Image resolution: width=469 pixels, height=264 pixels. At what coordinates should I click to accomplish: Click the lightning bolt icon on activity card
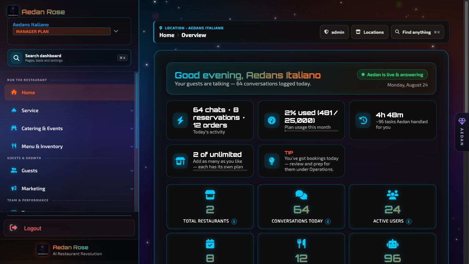180,120
